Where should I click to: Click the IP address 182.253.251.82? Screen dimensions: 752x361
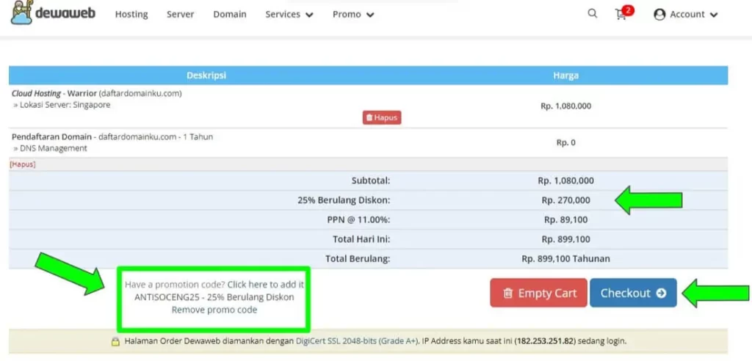tap(544, 342)
